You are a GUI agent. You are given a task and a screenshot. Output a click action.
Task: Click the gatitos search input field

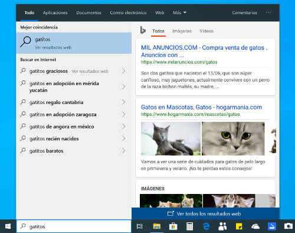point(74,226)
